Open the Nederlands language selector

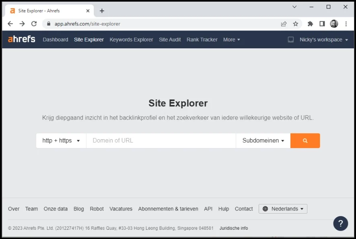coord(283,209)
